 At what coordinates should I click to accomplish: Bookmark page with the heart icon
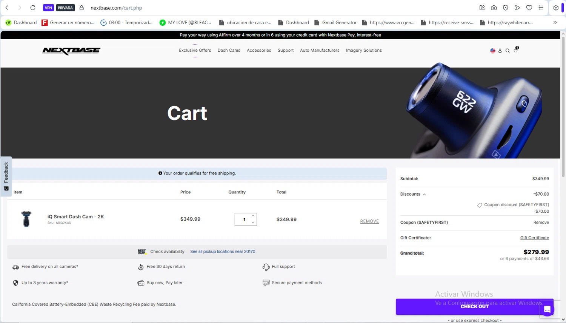529,8
